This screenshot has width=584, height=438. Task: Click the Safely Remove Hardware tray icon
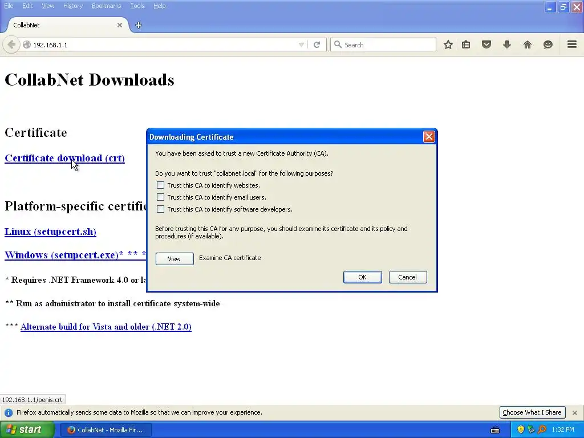tap(531, 430)
